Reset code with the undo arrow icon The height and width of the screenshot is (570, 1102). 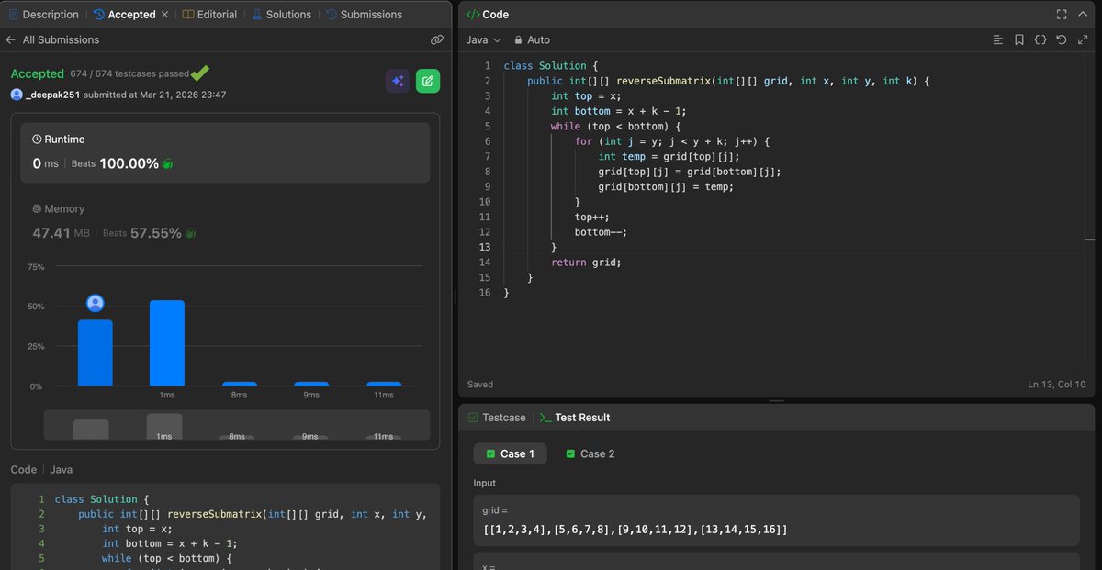tap(1062, 40)
